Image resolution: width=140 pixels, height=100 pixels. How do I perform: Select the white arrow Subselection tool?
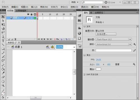point(3,21)
